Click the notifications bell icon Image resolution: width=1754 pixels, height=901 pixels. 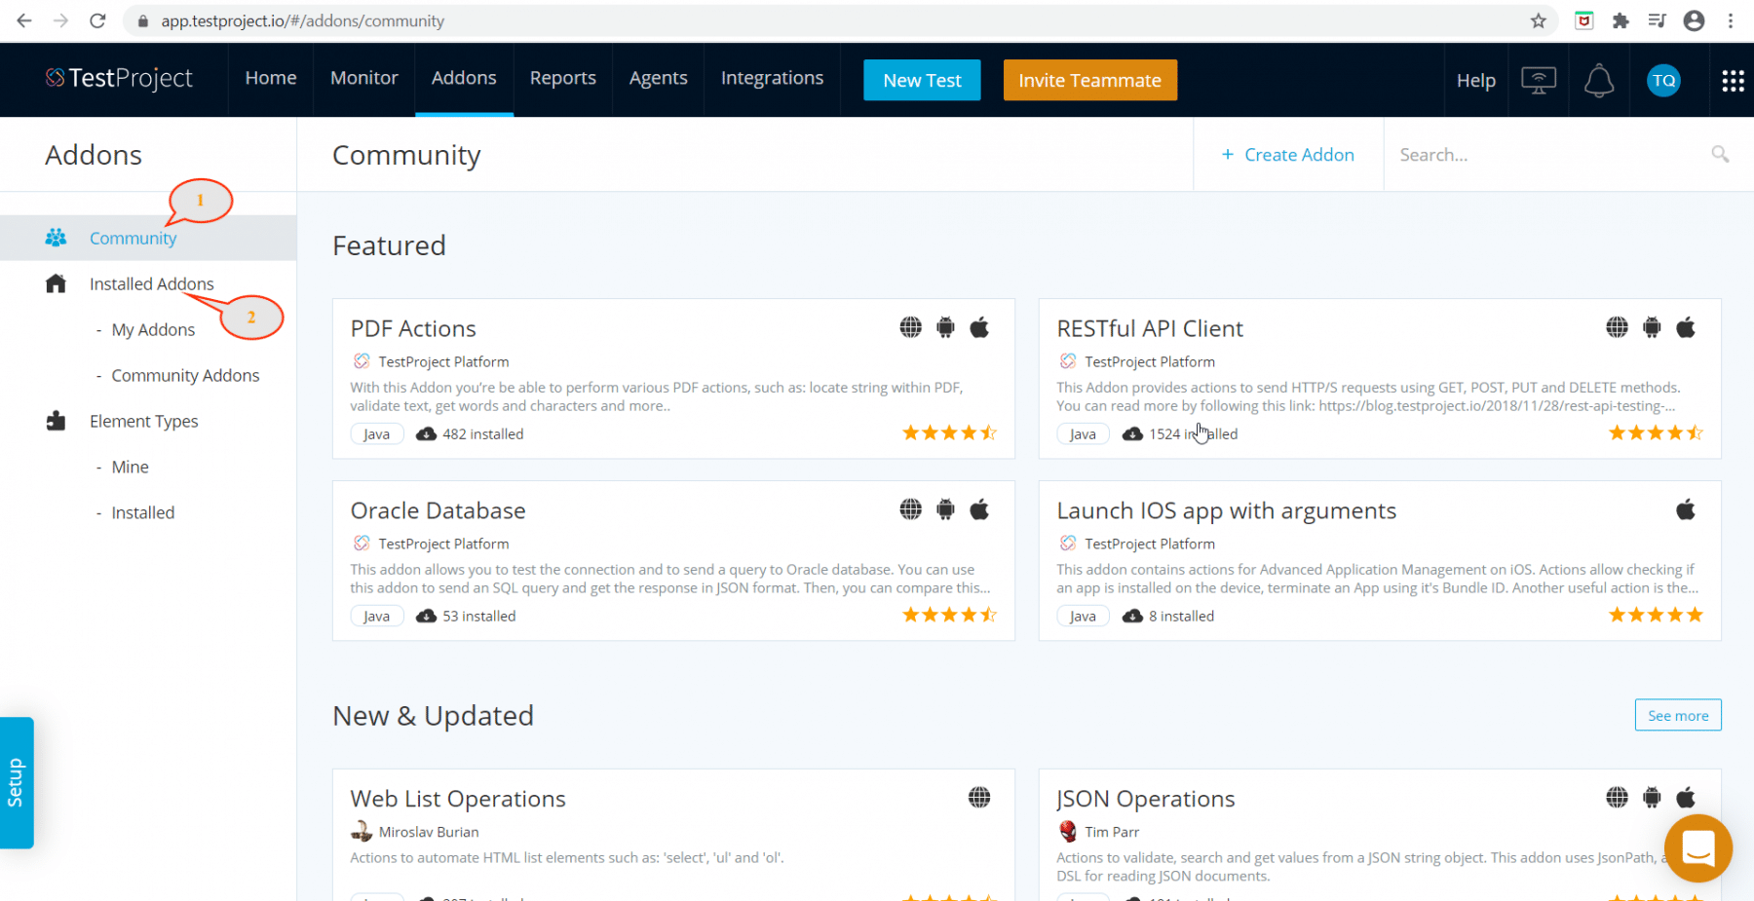click(1598, 81)
